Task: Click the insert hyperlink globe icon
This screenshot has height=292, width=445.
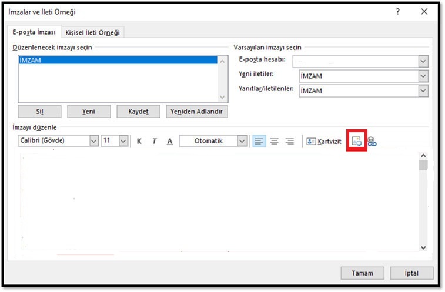Action: (x=372, y=141)
